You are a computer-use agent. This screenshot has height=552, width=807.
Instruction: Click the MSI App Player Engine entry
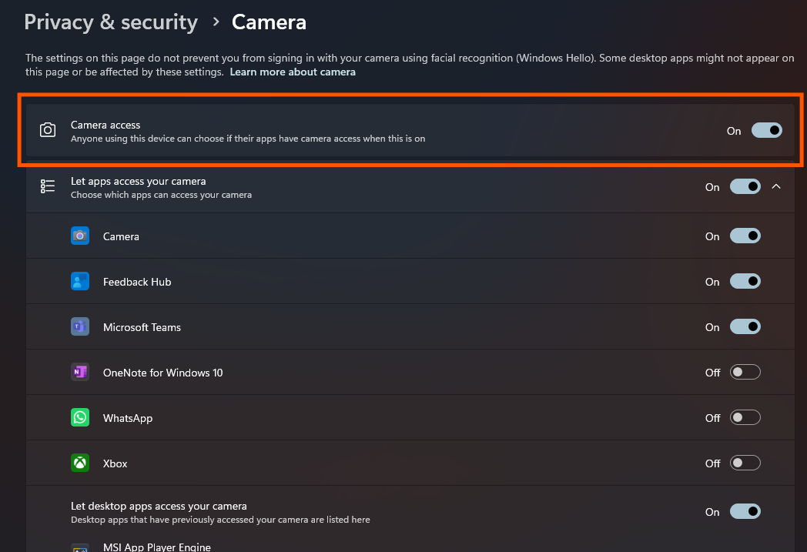pyautogui.click(x=157, y=547)
